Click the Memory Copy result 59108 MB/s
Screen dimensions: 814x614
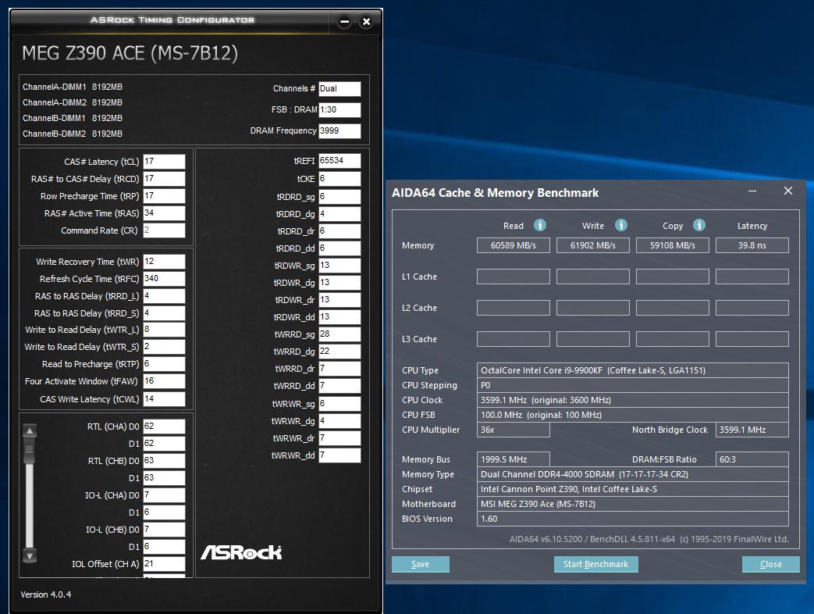click(673, 245)
